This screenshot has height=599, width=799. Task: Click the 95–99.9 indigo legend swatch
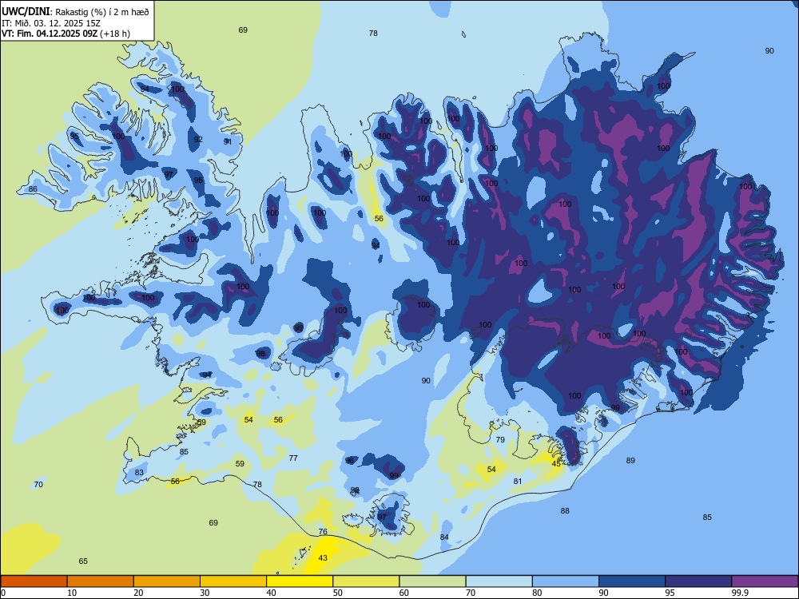(698, 581)
